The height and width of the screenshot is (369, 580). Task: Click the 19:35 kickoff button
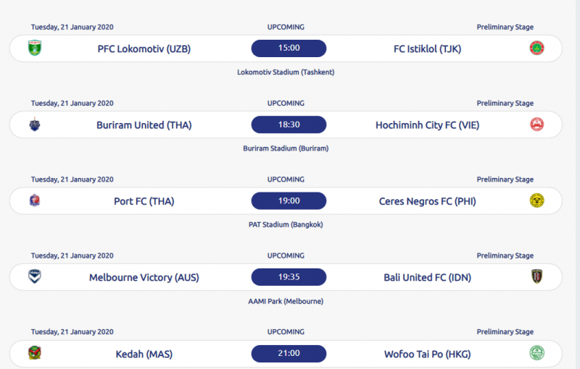tap(289, 277)
